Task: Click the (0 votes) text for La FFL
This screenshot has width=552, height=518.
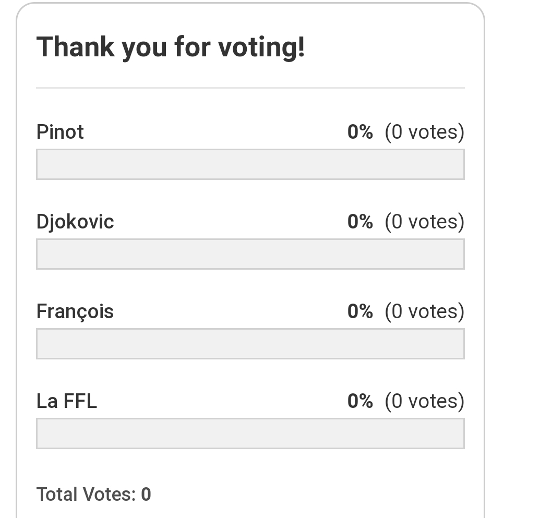Action: coord(425,402)
